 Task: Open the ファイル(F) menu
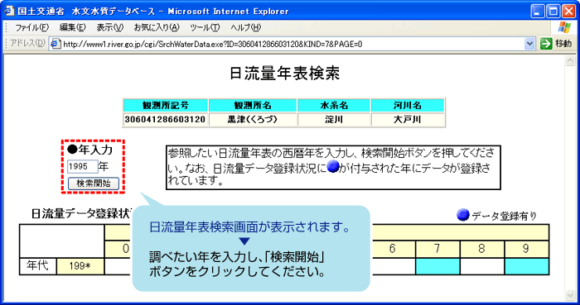coord(31,27)
